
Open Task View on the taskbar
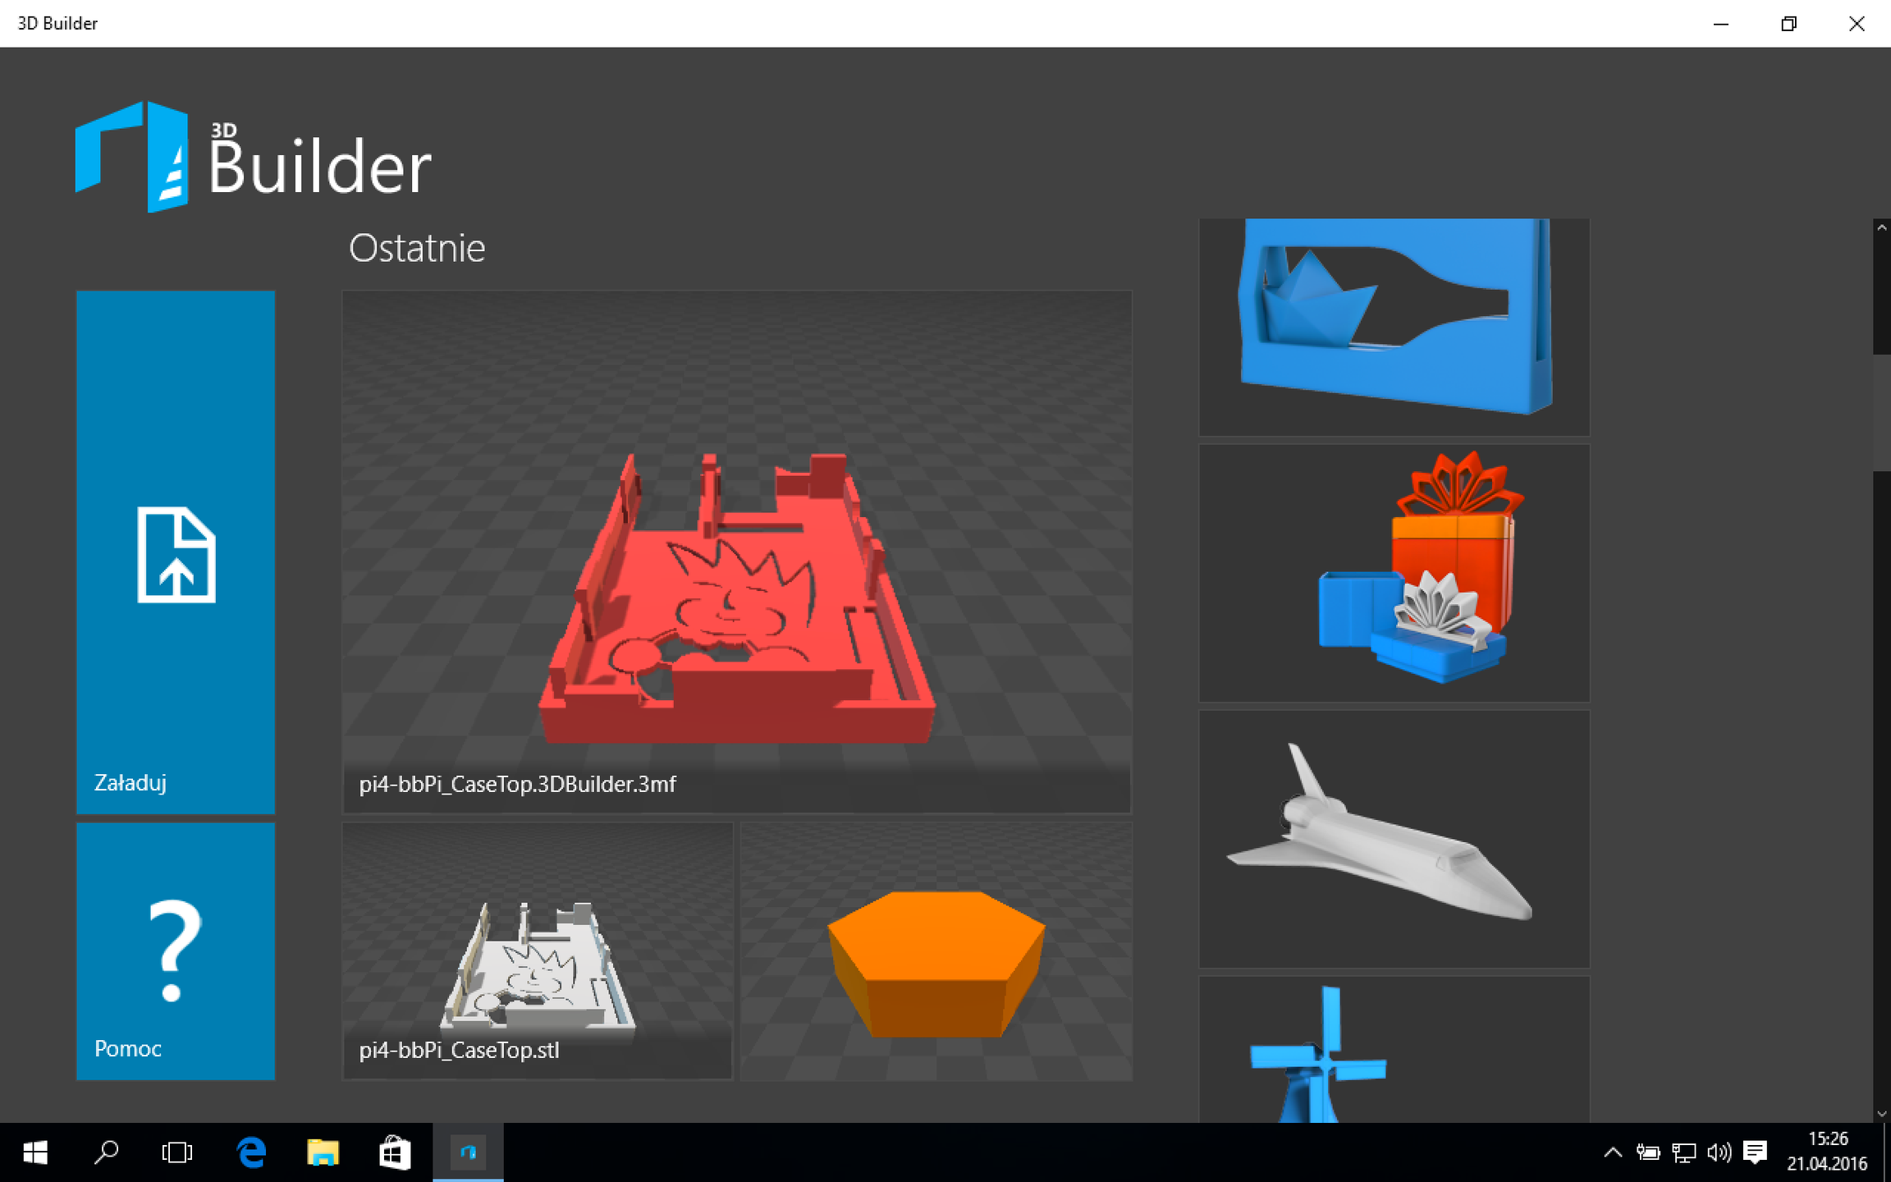pyautogui.click(x=177, y=1152)
